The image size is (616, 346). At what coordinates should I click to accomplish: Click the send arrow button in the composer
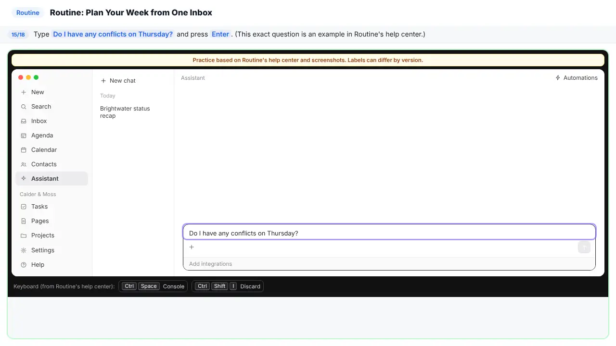pos(584,247)
